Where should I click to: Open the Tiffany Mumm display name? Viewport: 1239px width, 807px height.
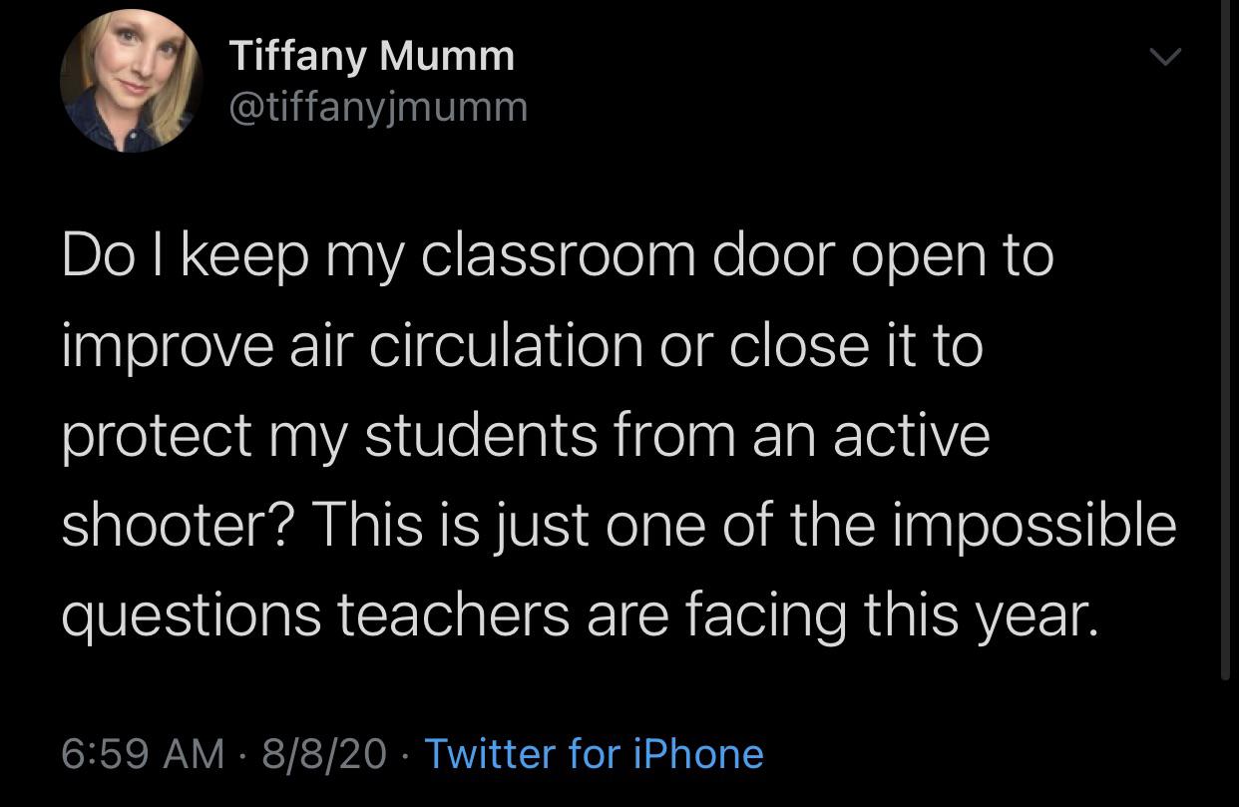point(372,56)
